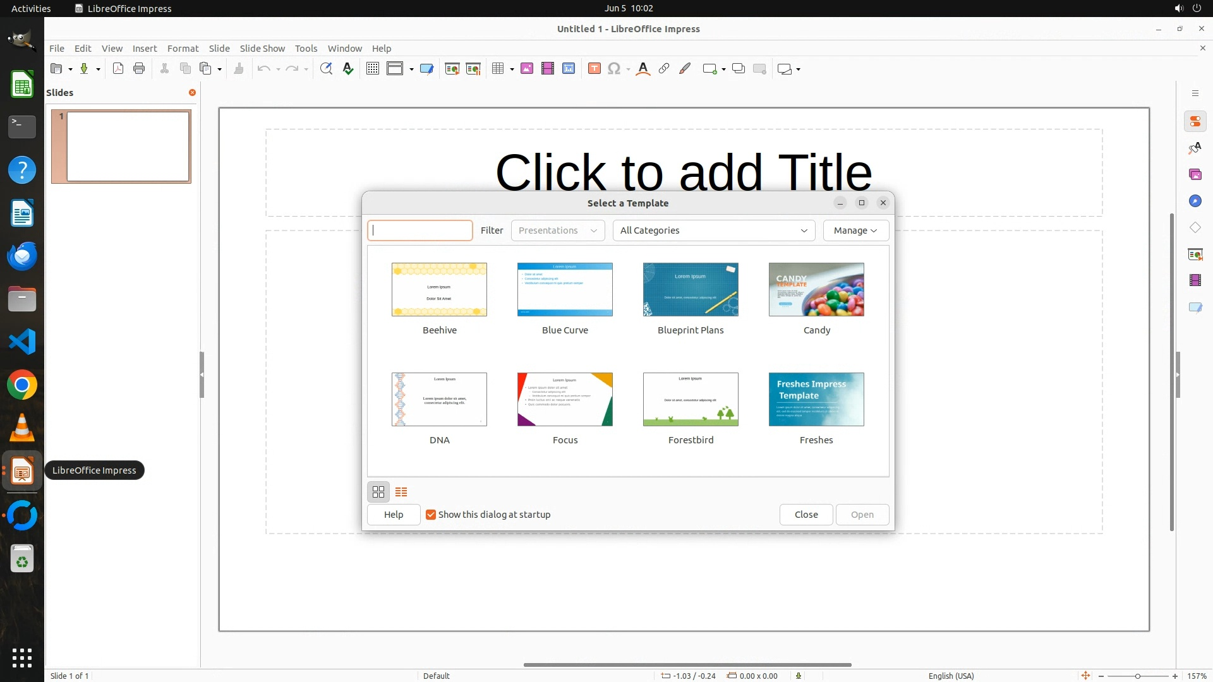Viewport: 1213px width, 682px height.
Task: Open the Format menu
Action: pos(183,49)
